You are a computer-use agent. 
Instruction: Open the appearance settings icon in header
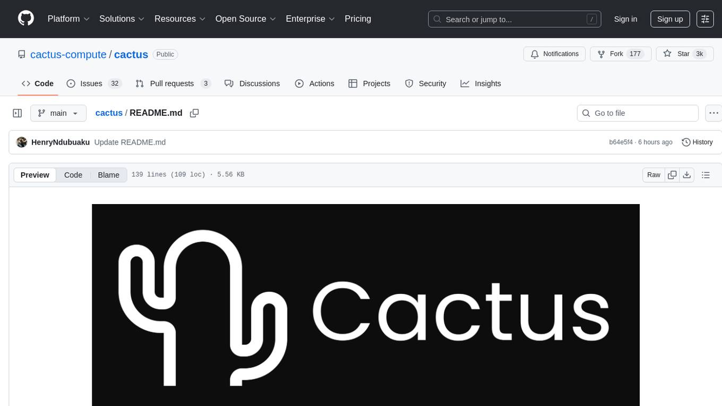[705, 19]
